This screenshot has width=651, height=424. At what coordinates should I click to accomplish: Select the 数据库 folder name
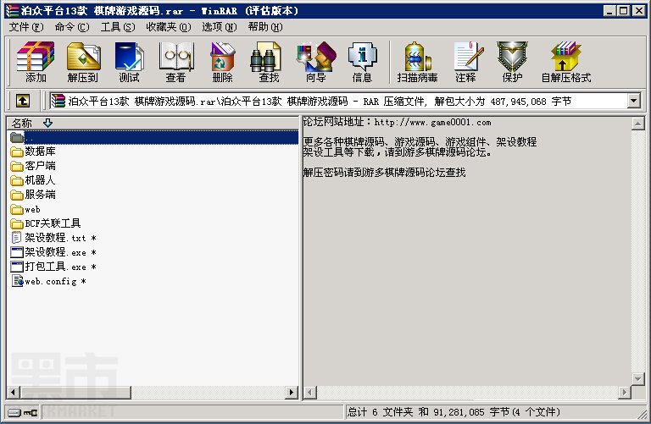[40, 151]
